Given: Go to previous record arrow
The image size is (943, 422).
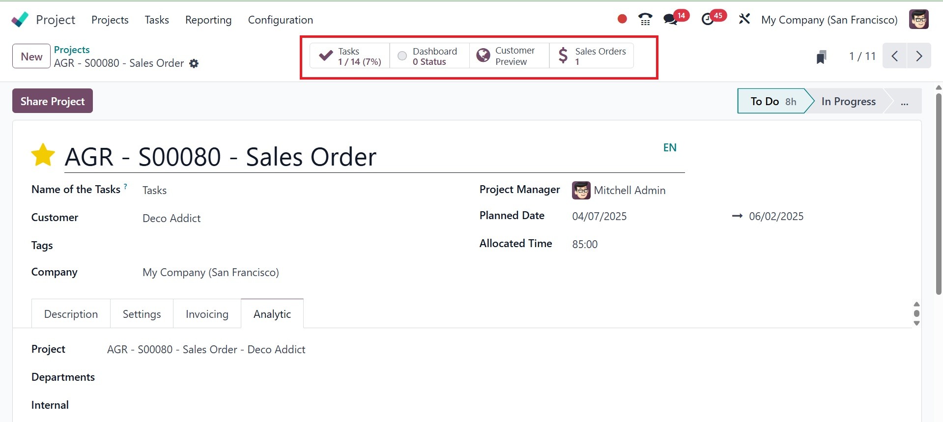Looking at the screenshot, I should 895,56.
